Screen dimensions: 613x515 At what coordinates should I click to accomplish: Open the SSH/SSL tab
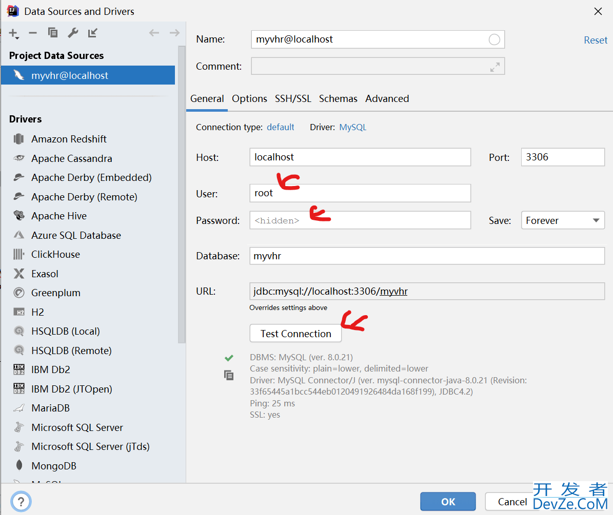(x=293, y=99)
